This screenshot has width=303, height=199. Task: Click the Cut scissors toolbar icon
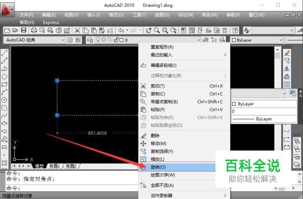point(77,30)
